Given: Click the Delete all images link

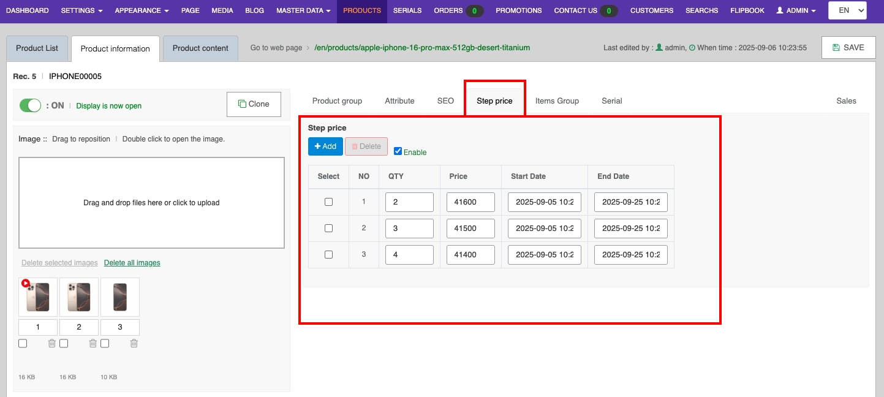Looking at the screenshot, I should point(132,263).
